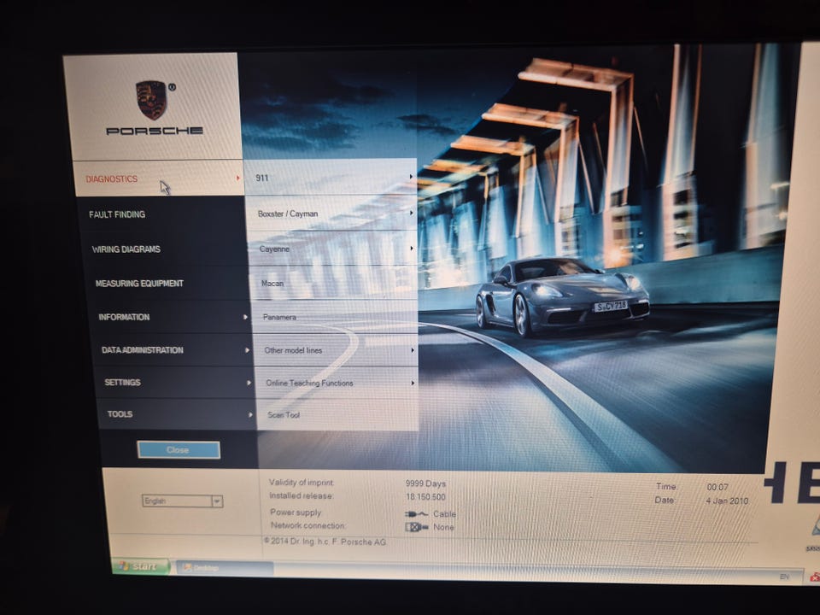Open the English language dropdown

(x=183, y=501)
